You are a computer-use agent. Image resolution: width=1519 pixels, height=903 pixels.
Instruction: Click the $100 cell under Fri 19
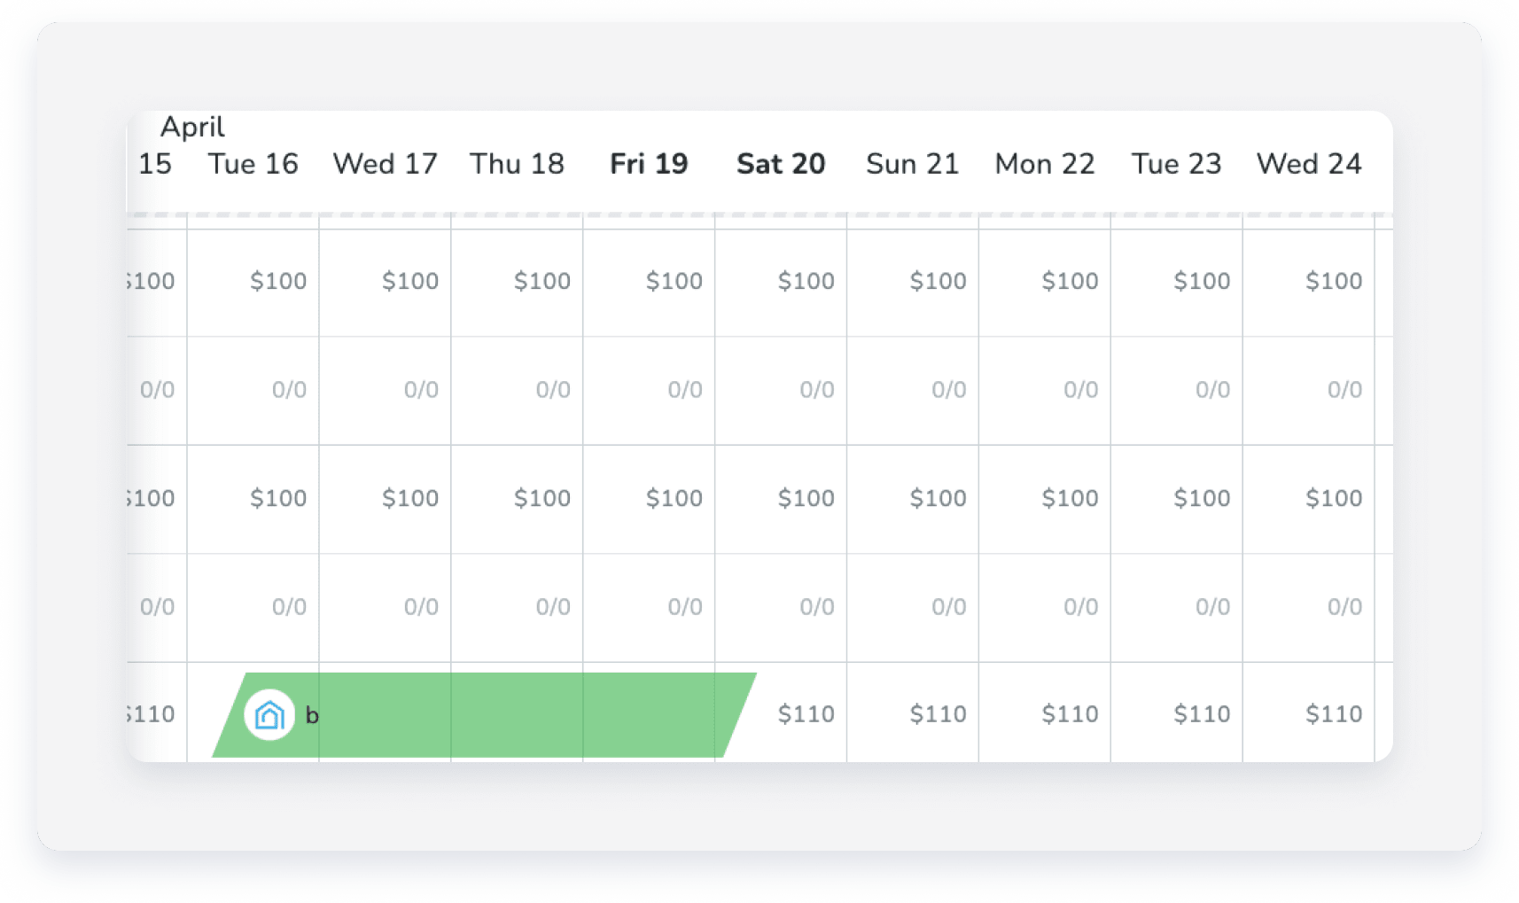[x=674, y=281]
